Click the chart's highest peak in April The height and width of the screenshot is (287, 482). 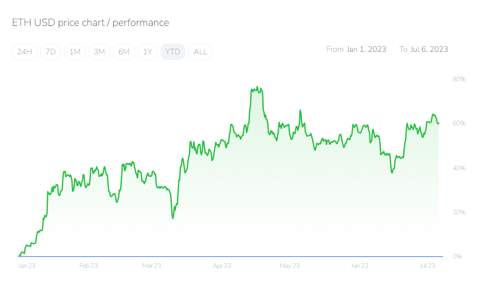tap(257, 88)
